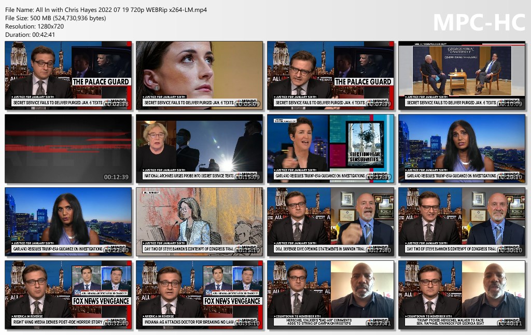This screenshot has height=335, width=531.
Task: Click the Resolution 1280x720 text
Action: [35, 26]
